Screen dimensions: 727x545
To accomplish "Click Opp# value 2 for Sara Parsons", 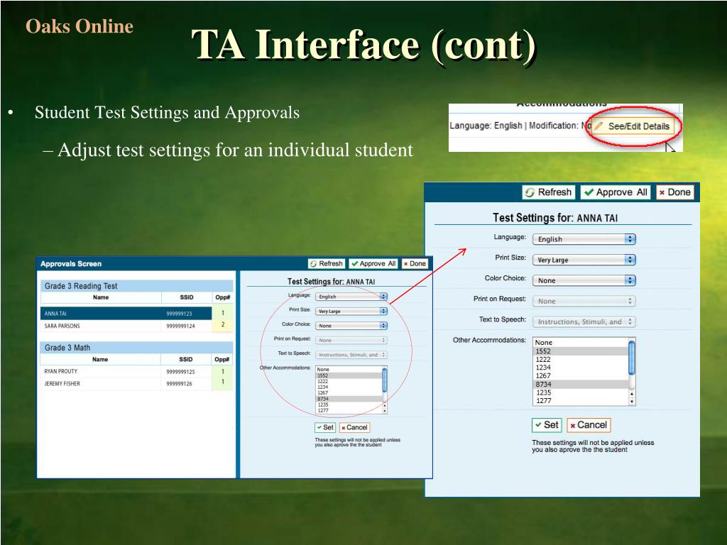I will click(x=222, y=325).
